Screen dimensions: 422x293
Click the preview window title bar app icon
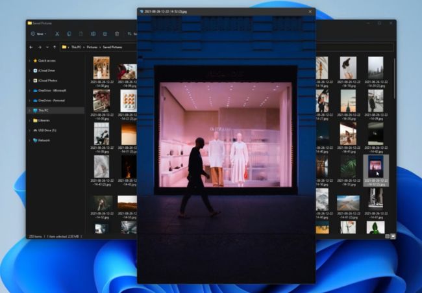click(142, 11)
